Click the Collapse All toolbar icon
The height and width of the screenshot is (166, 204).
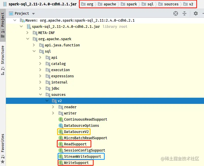184,13
